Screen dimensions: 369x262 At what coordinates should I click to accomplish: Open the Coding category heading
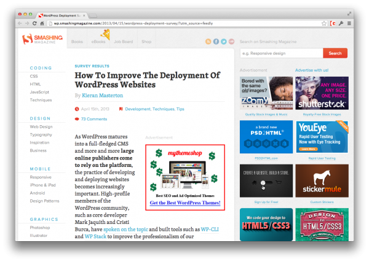pos(41,68)
